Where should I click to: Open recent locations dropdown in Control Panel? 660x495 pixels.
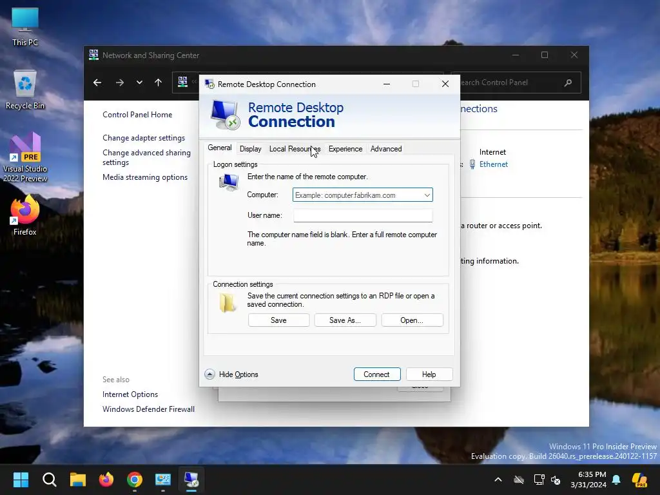pos(139,82)
